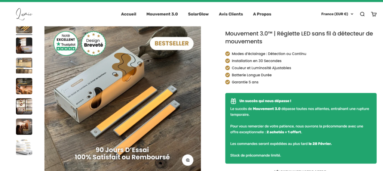Image resolution: width=383 pixels, height=171 pixels.
Task: Open the search magnifier icon
Action: pos(362,14)
